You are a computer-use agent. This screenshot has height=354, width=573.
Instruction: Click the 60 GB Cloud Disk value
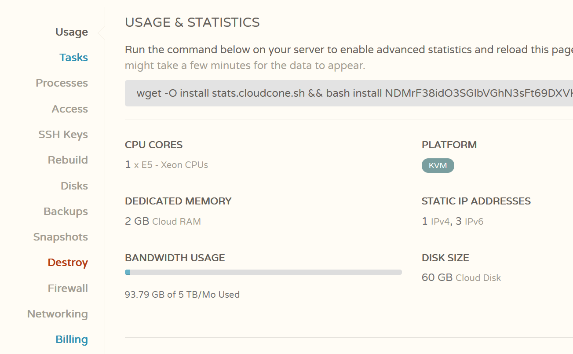[x=461, y=278]
